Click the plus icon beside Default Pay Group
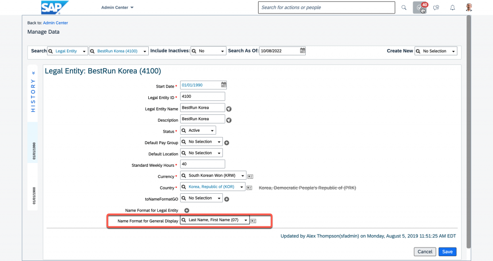493x261 pixels. [227, 143]
